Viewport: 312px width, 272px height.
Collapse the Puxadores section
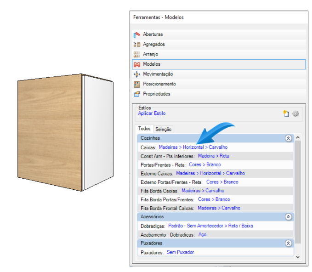pos(288,243)
